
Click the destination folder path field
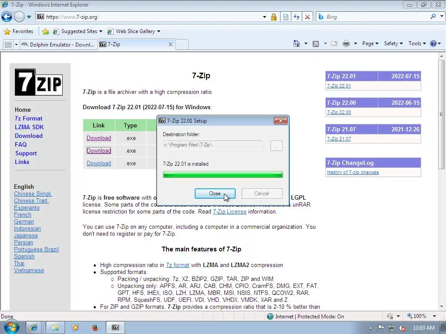pyautogui.click(x=212, y=145)
